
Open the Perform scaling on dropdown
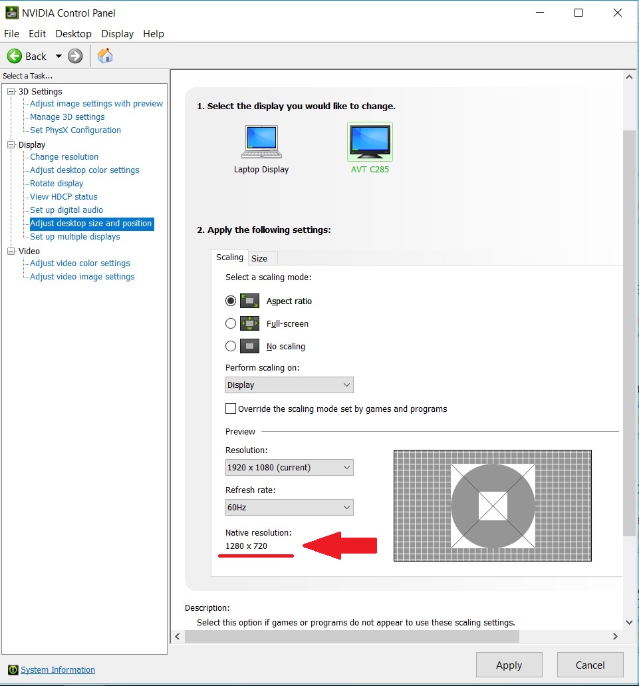[x=289, y=385]
